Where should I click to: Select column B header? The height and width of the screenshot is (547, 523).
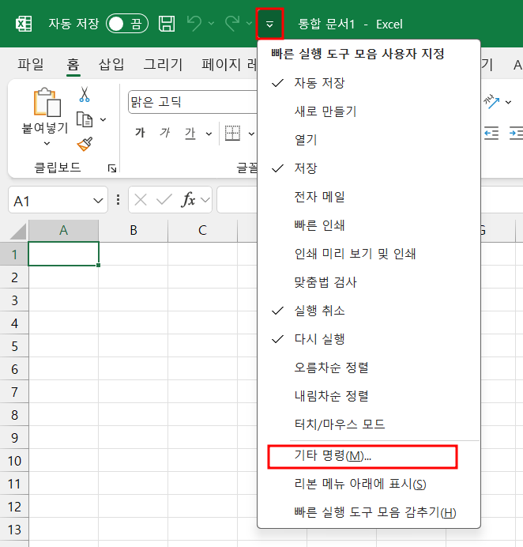coord(134,230)
